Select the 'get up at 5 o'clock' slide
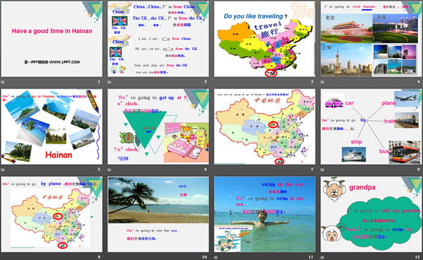 tap(158, 127)
